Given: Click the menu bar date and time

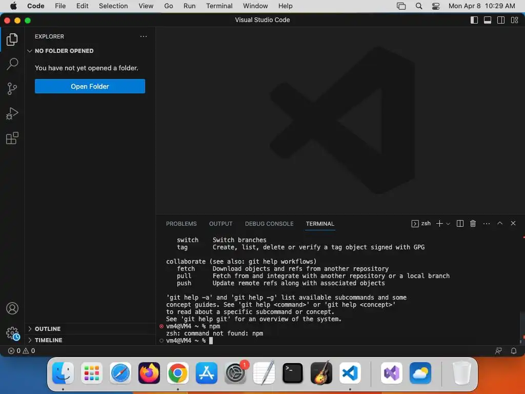Looking at the screenshot, I should (x=481, y=6).
